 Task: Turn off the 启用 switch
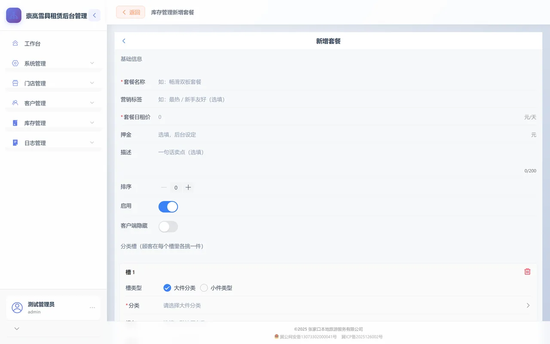pos(168,207)
